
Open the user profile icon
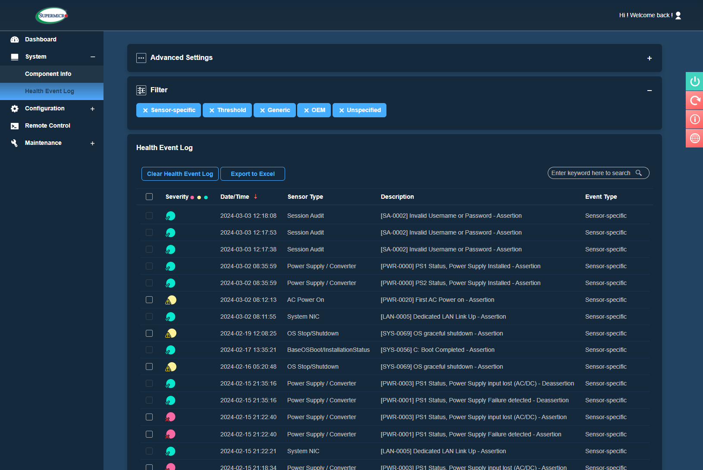678,16
